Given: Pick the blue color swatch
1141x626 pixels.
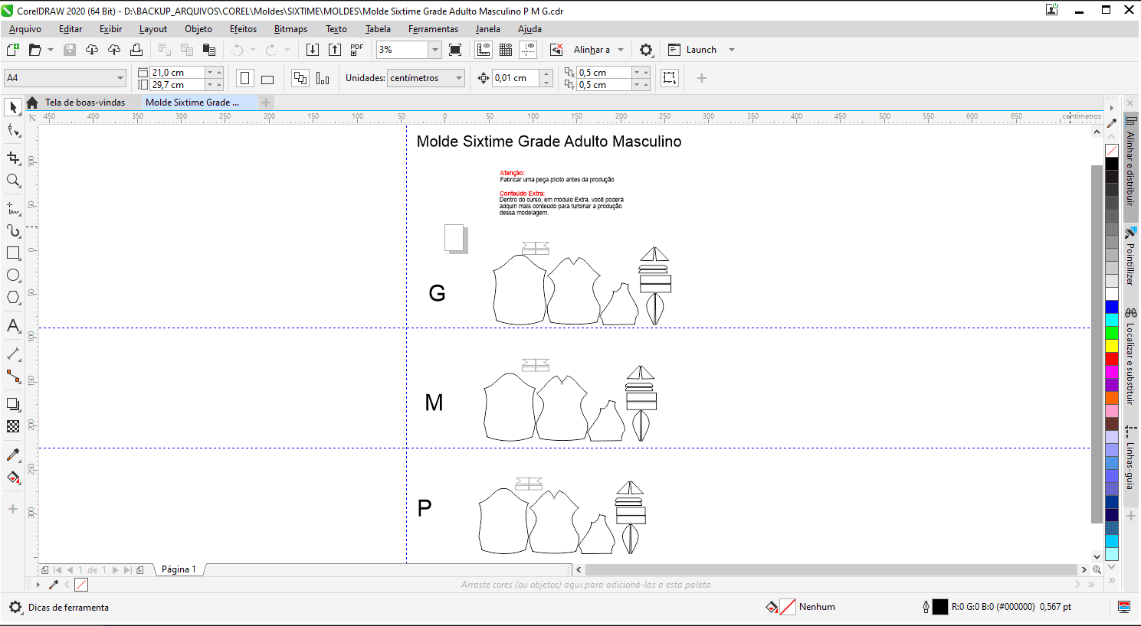Looking at the screenshot, I should click(x=1112, y=306).
